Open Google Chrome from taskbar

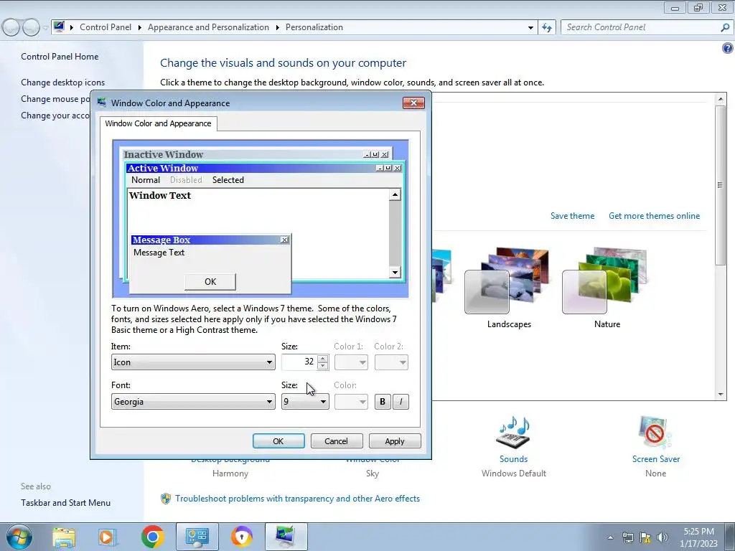152,537
